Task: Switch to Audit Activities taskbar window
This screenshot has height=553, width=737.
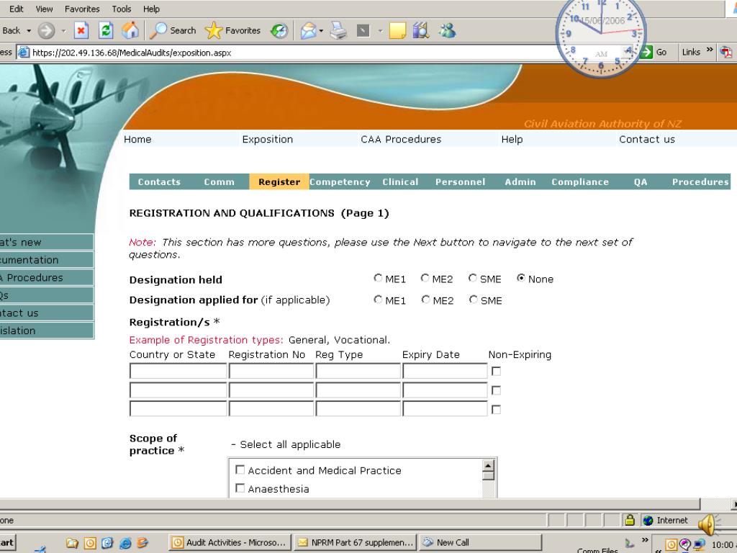Action: pos(230,542)
